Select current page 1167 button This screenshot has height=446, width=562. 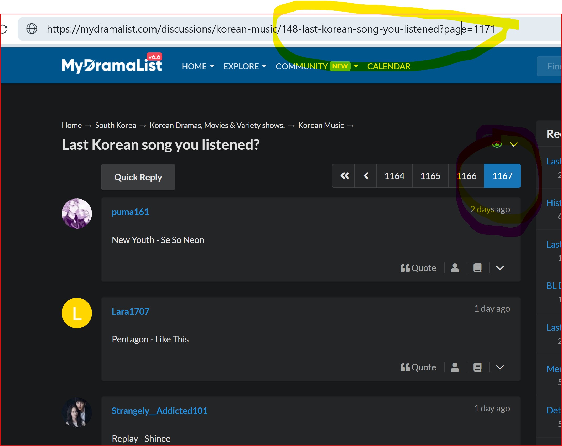pos(502,176)
